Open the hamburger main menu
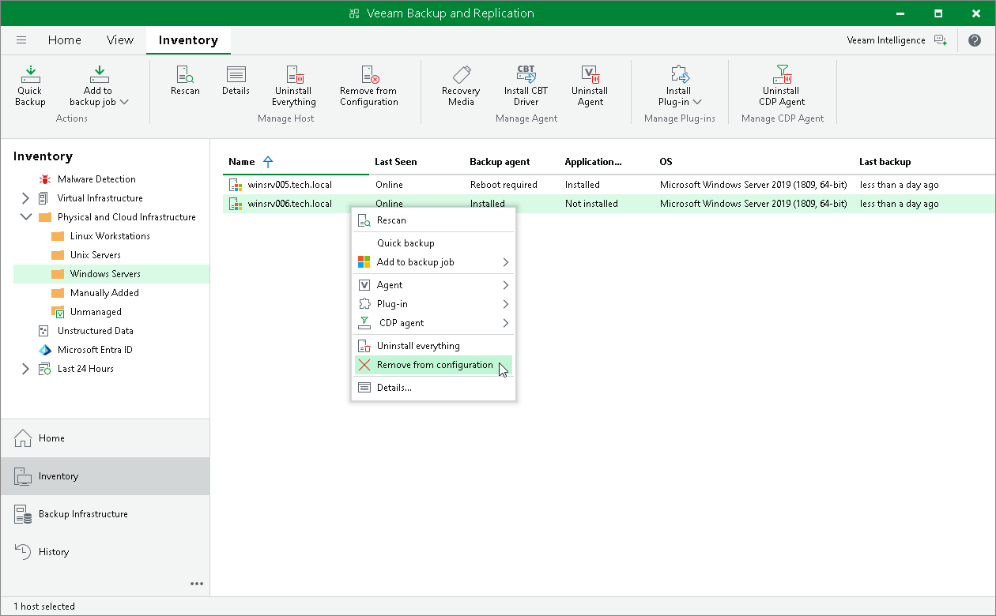996x616 pixels. click(x=21, y=40)
